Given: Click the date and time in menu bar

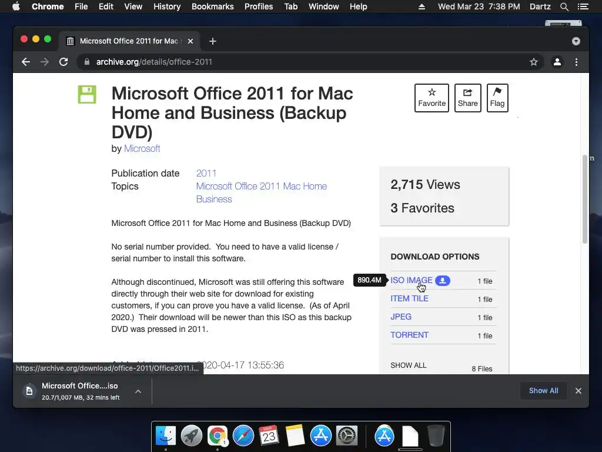Looking at the screenshot, I should point(479,6).
